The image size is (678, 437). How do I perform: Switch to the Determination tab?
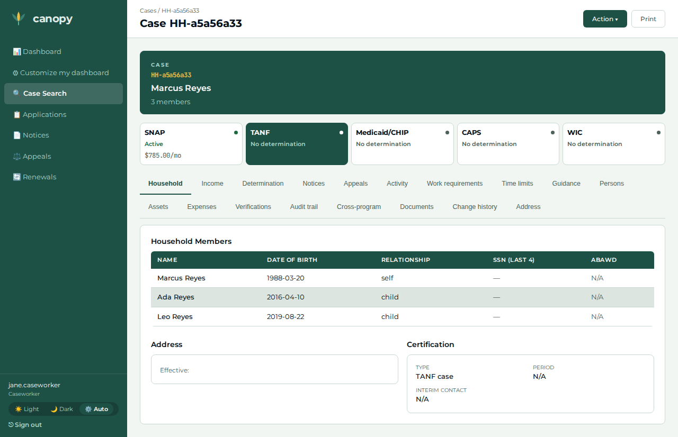[263, 184]
